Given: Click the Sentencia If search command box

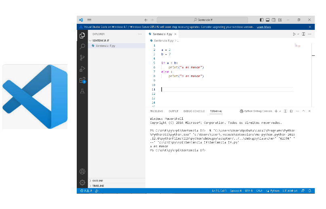Looking at the screenshot, I should 202,20.
